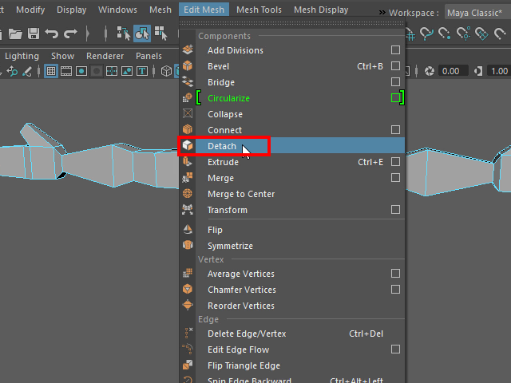The image size is (511, 383).
Task: Open the Renderer panel menu
Action: (105, 56)
